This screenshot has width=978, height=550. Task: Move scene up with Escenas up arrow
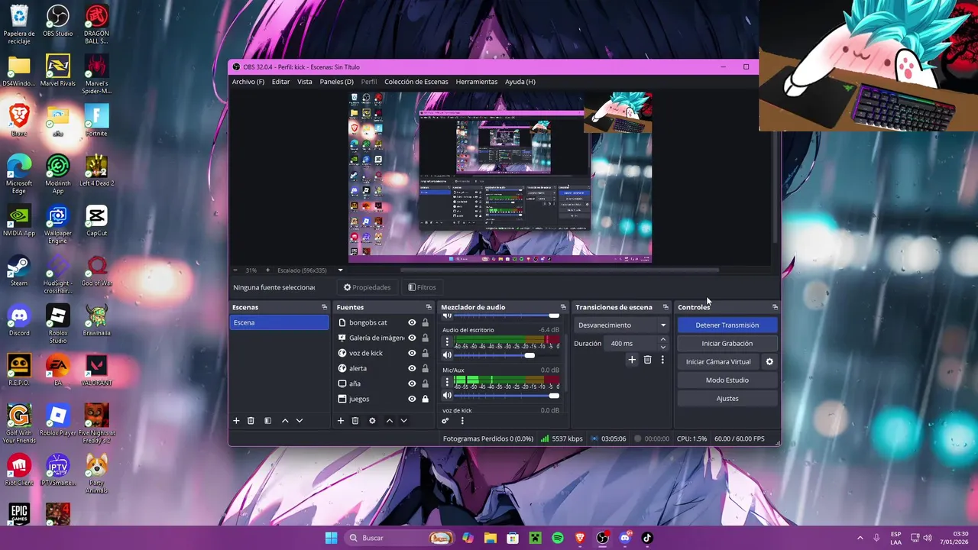[x=285, y=421]
